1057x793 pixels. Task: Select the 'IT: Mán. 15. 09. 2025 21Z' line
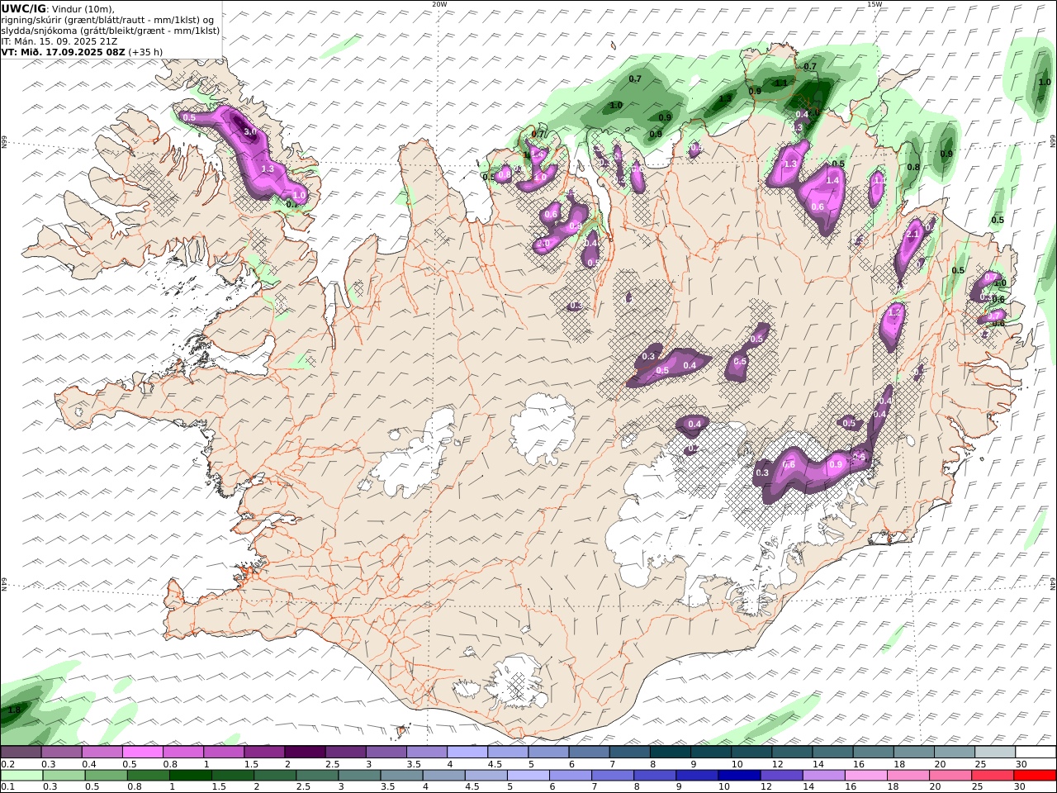click(x=59, y=40)
